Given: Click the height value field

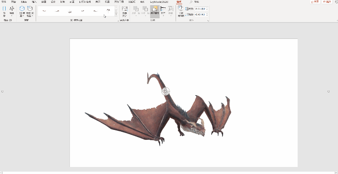Looking at the screenshot, I should (200, 9).
